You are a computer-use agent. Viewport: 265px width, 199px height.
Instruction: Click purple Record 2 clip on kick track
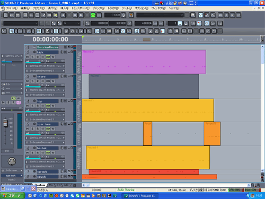144,62
